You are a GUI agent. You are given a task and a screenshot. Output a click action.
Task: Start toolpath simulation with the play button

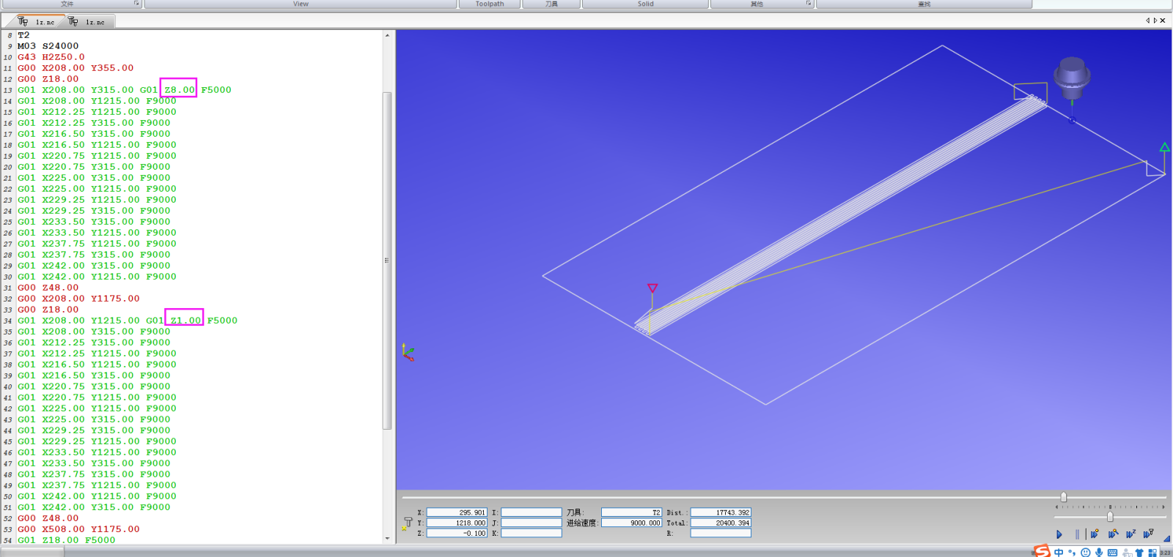[x=1059, y=534]
